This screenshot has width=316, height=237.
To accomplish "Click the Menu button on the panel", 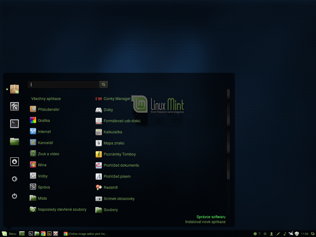I will (9, 234).
